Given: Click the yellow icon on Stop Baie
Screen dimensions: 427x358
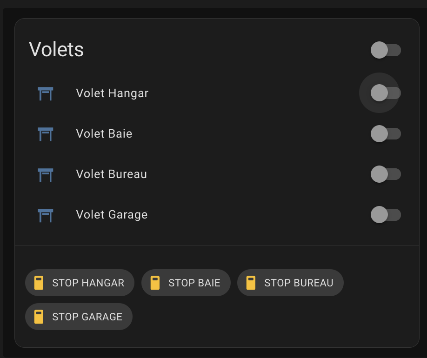Looking at the screenshot, I should click(155, 283).
